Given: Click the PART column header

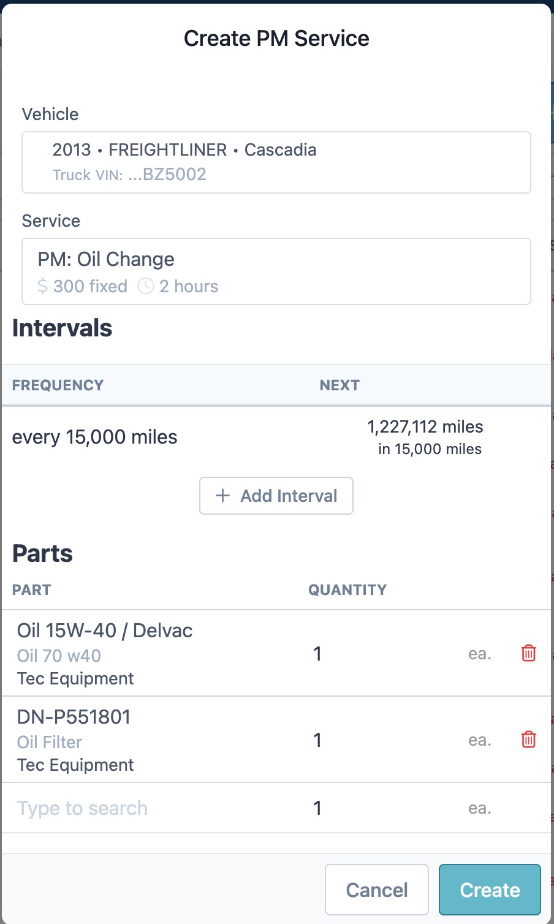Looking at the screenshot, I should pos(32,590).
